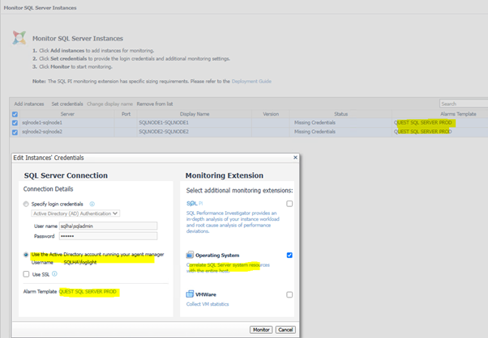Click the Correlate SQL Server system resources description
Image resolution: width=488 pixels, height=338 pixels.
[x=228, y=268]
